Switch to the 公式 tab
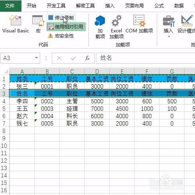The width and height of the screenshot is (195, 195). [159, 6]
